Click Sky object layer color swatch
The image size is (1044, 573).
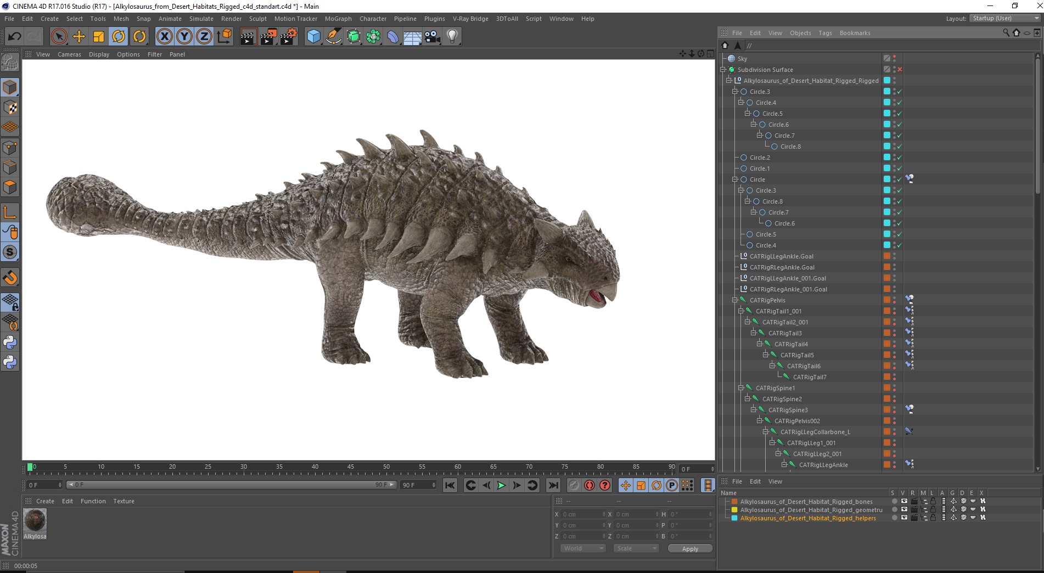(886, 59)
